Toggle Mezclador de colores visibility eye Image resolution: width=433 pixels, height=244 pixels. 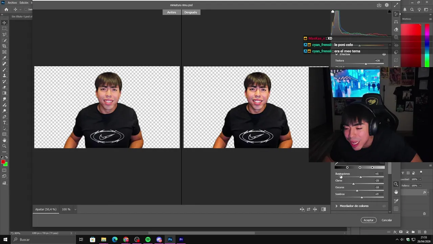[384, 206]
